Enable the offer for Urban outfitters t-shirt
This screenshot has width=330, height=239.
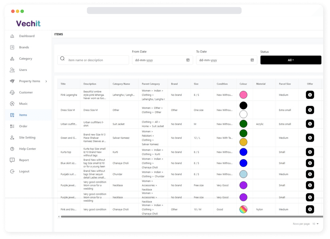click(310, 124)
